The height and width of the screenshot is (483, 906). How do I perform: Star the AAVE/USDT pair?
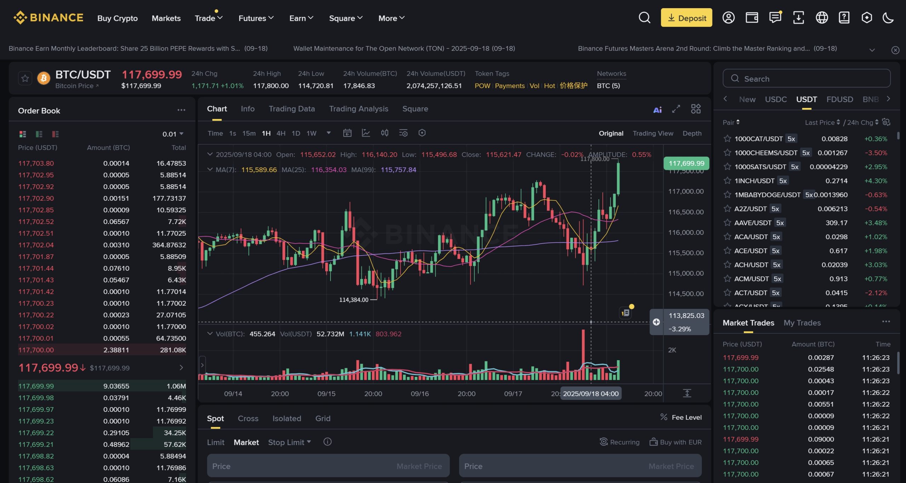(x=727, y=223)
